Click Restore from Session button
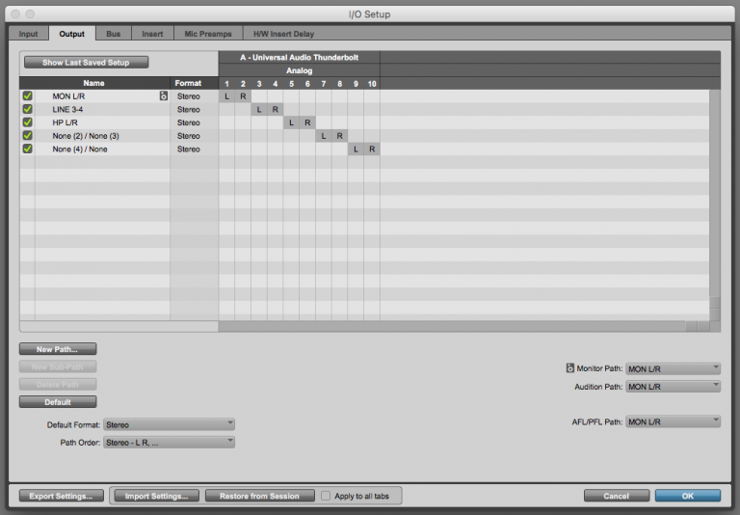This screenshot has width=740, height=515. point(259,496)
